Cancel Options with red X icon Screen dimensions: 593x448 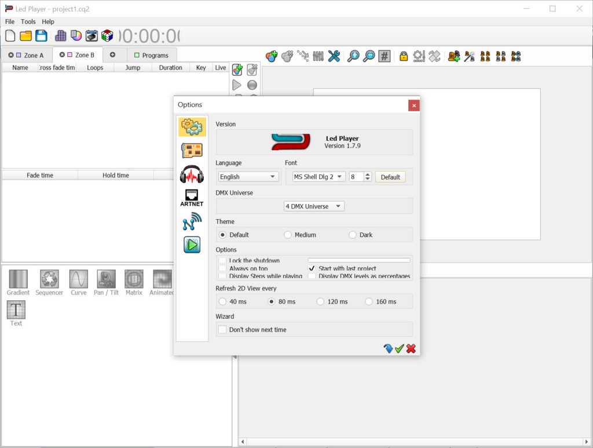tap(411, 348)
